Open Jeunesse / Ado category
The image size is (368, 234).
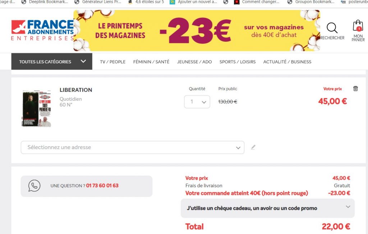[194, 62]
